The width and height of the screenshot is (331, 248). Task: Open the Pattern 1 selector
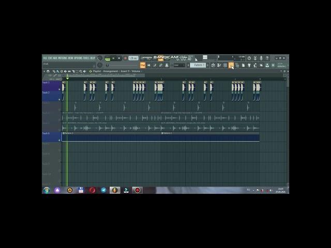click(198, 65)
